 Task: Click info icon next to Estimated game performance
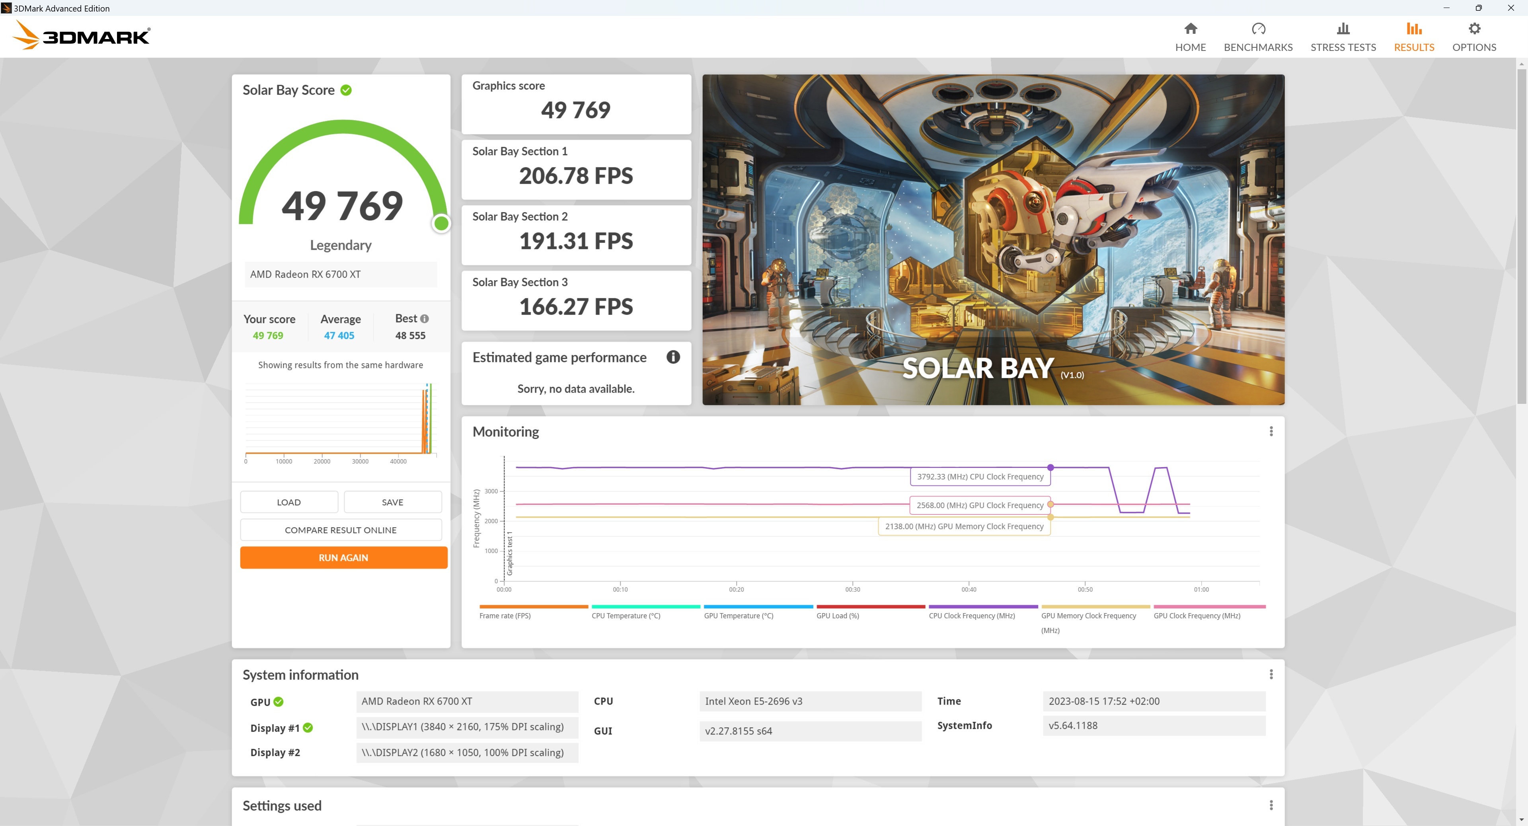tap(672, 357)
